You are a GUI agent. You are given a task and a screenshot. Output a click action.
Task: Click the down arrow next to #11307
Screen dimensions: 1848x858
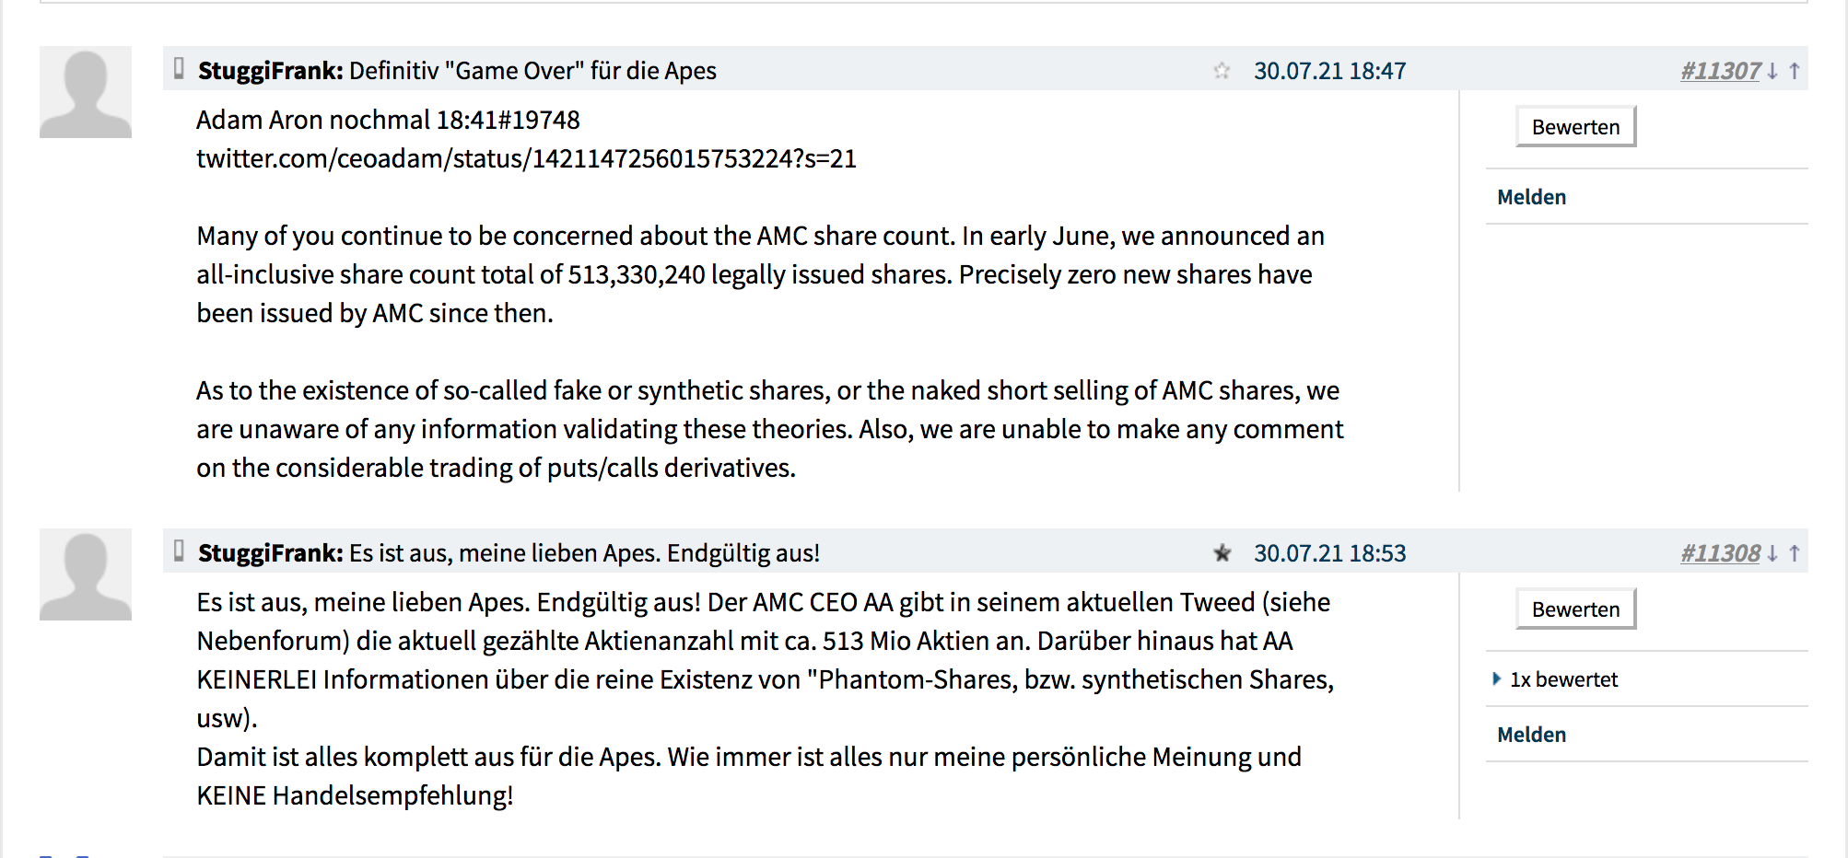1773,70
